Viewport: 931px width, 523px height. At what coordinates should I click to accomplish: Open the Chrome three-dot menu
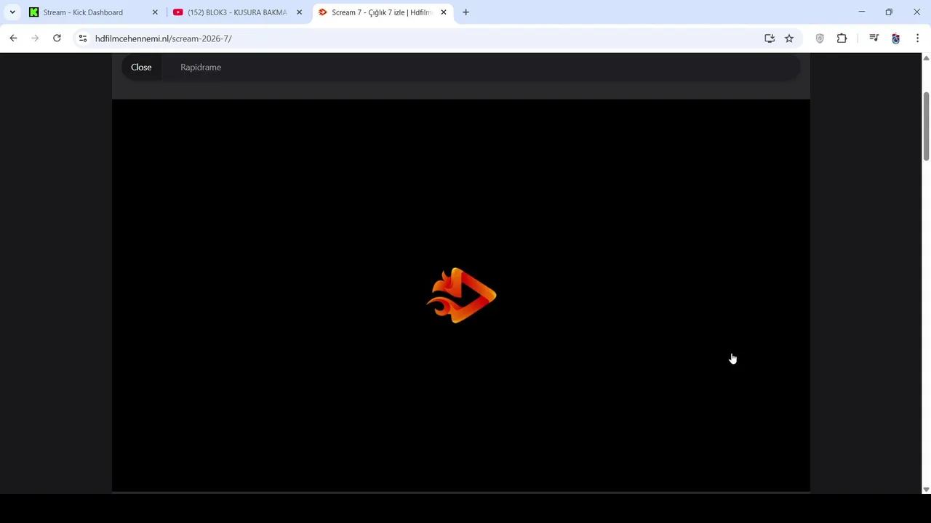[917, 38]
